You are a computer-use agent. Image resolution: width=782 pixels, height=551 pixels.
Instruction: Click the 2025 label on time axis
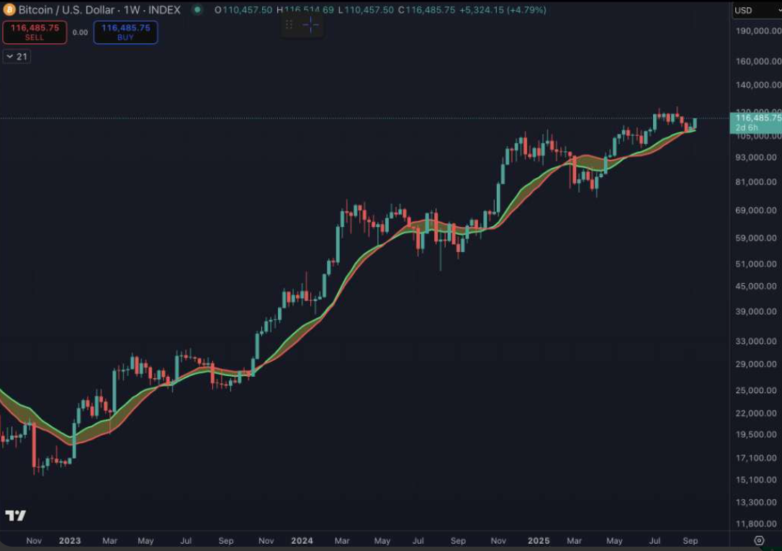pos(538,540)
